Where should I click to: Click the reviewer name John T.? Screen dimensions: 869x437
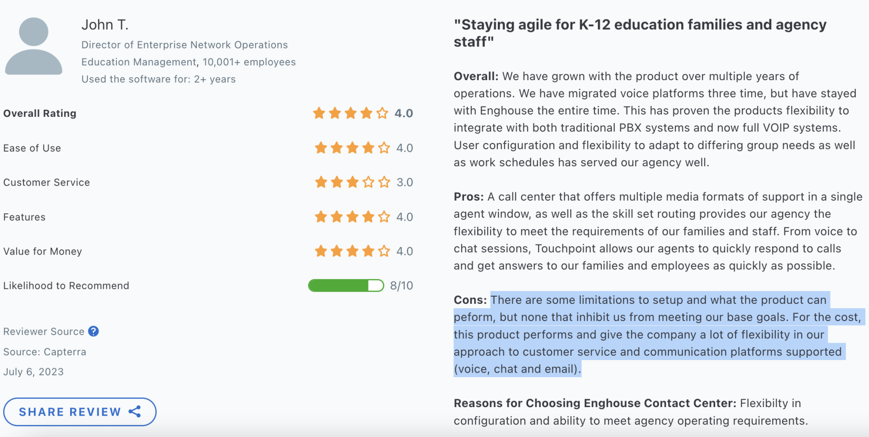105,25
